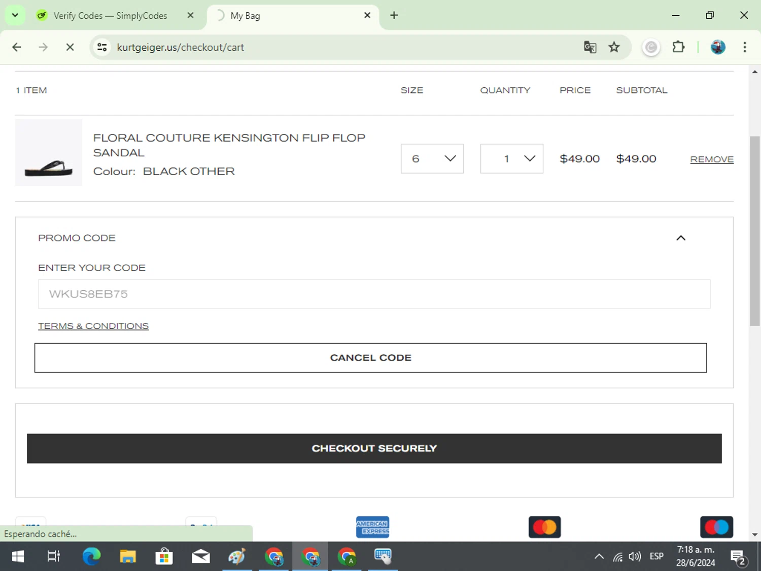Select the My Bag tab
761x571 pixels.
[245, 16]
